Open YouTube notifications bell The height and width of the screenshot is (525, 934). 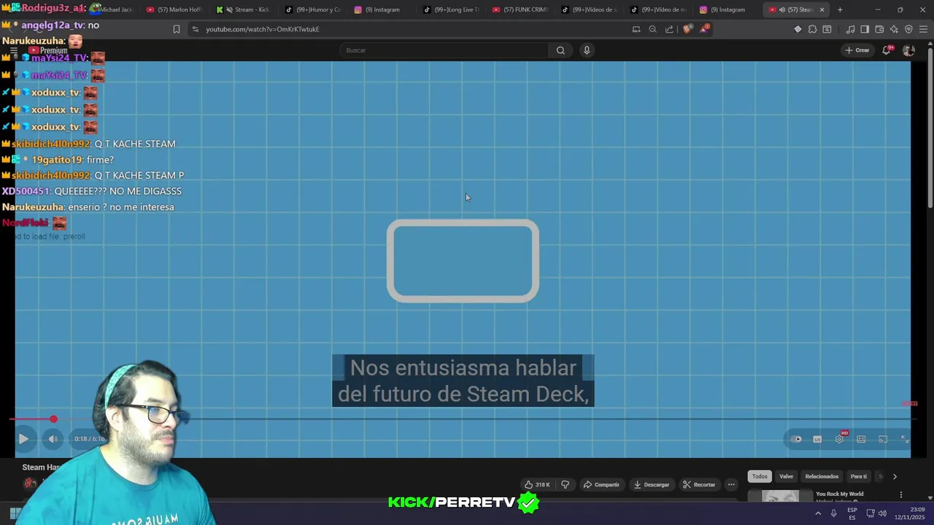887,50
